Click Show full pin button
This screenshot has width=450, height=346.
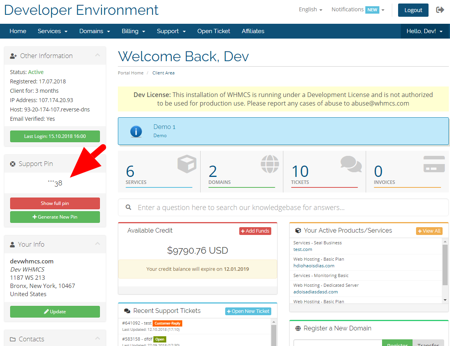coord(55,203)
